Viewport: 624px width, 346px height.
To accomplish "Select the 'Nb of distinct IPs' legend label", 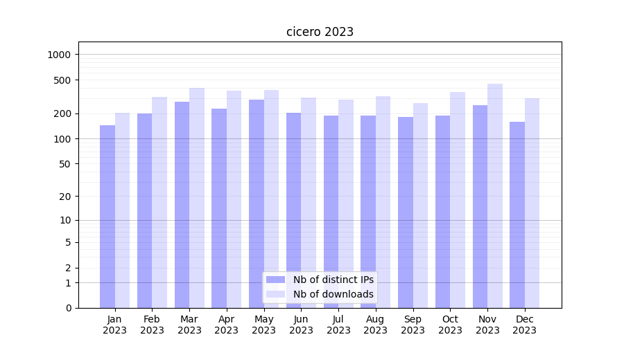I will pos(333,280).
